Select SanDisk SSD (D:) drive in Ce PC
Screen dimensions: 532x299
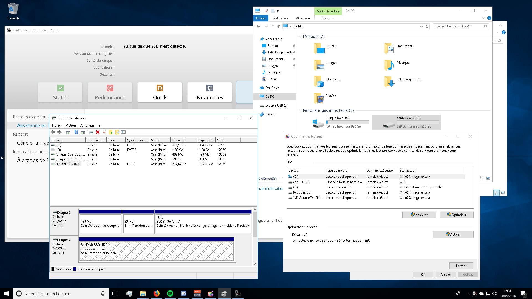[406, 122]
